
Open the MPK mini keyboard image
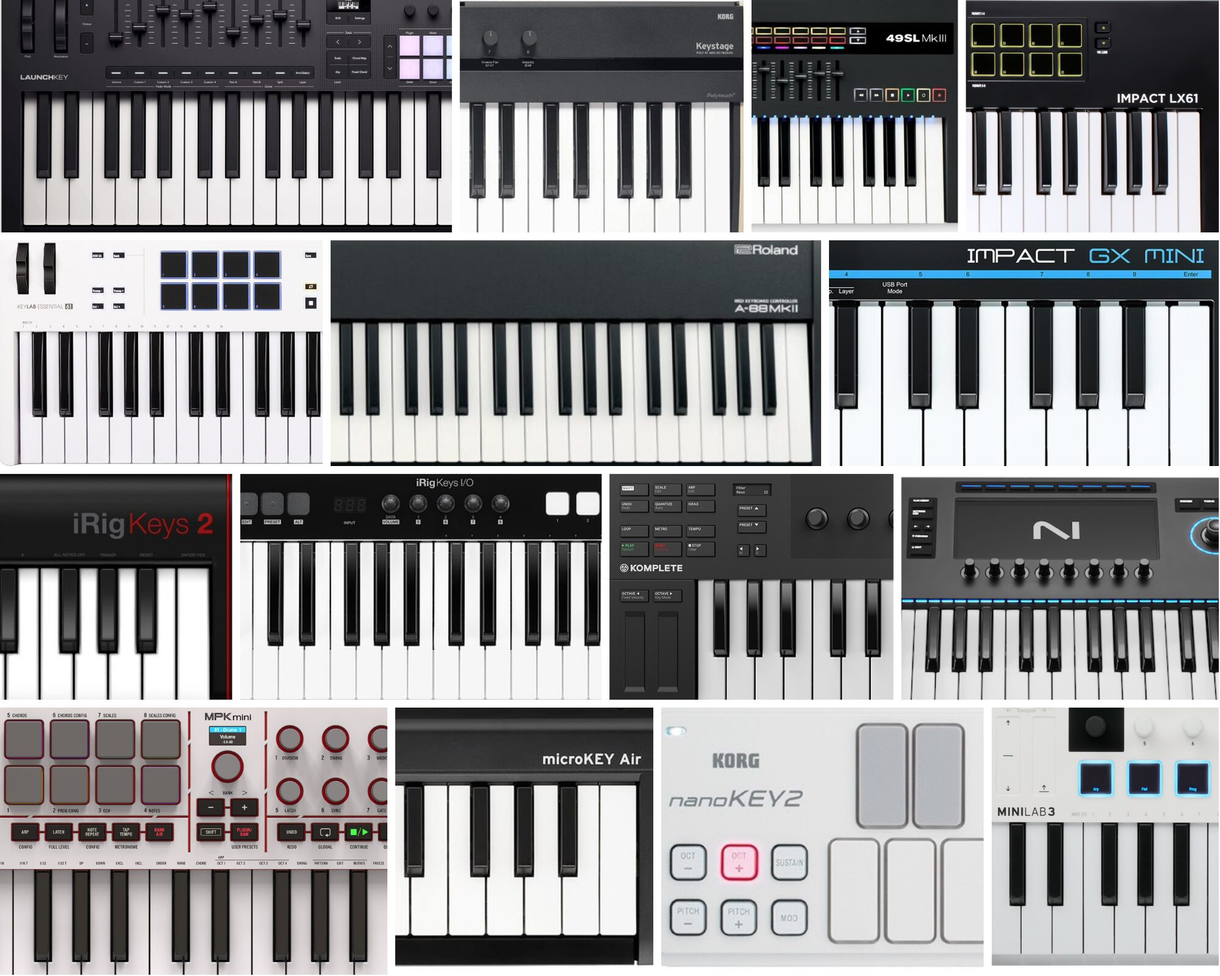(193, 841)
